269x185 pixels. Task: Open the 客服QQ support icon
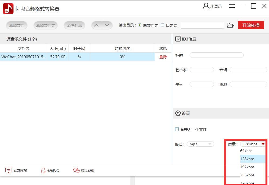tap(43, 170)
